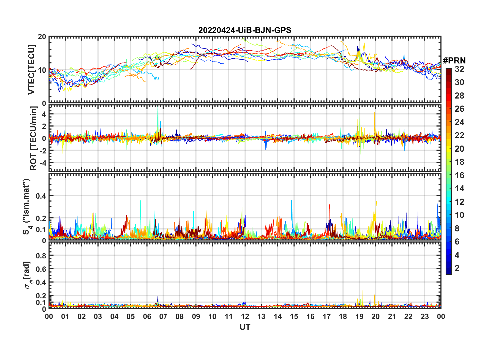Image resolution: width=490 pixels, height=343 pixels.
Task: Click x-axis tick label 13
Action: tap(261, 316)
